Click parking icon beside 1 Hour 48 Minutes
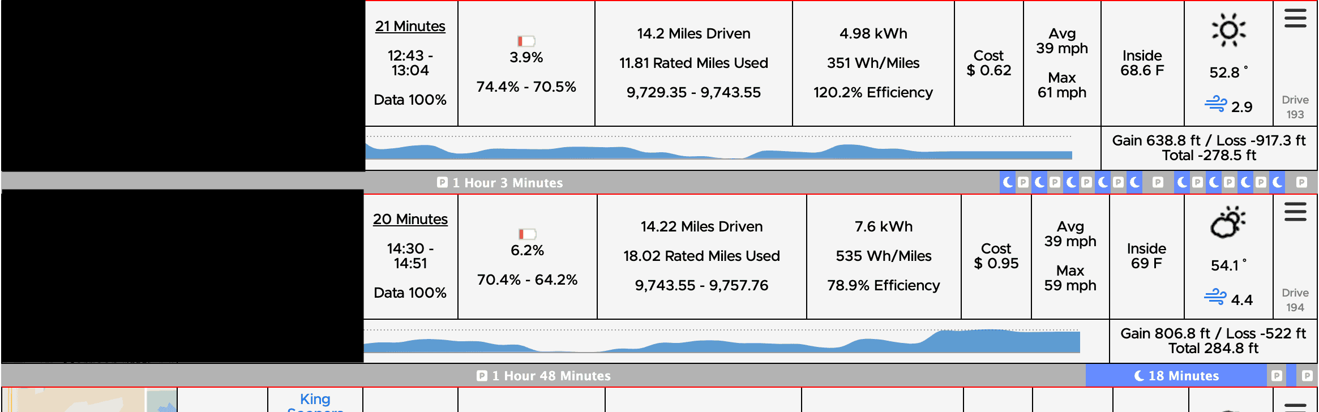 [482, 375]
